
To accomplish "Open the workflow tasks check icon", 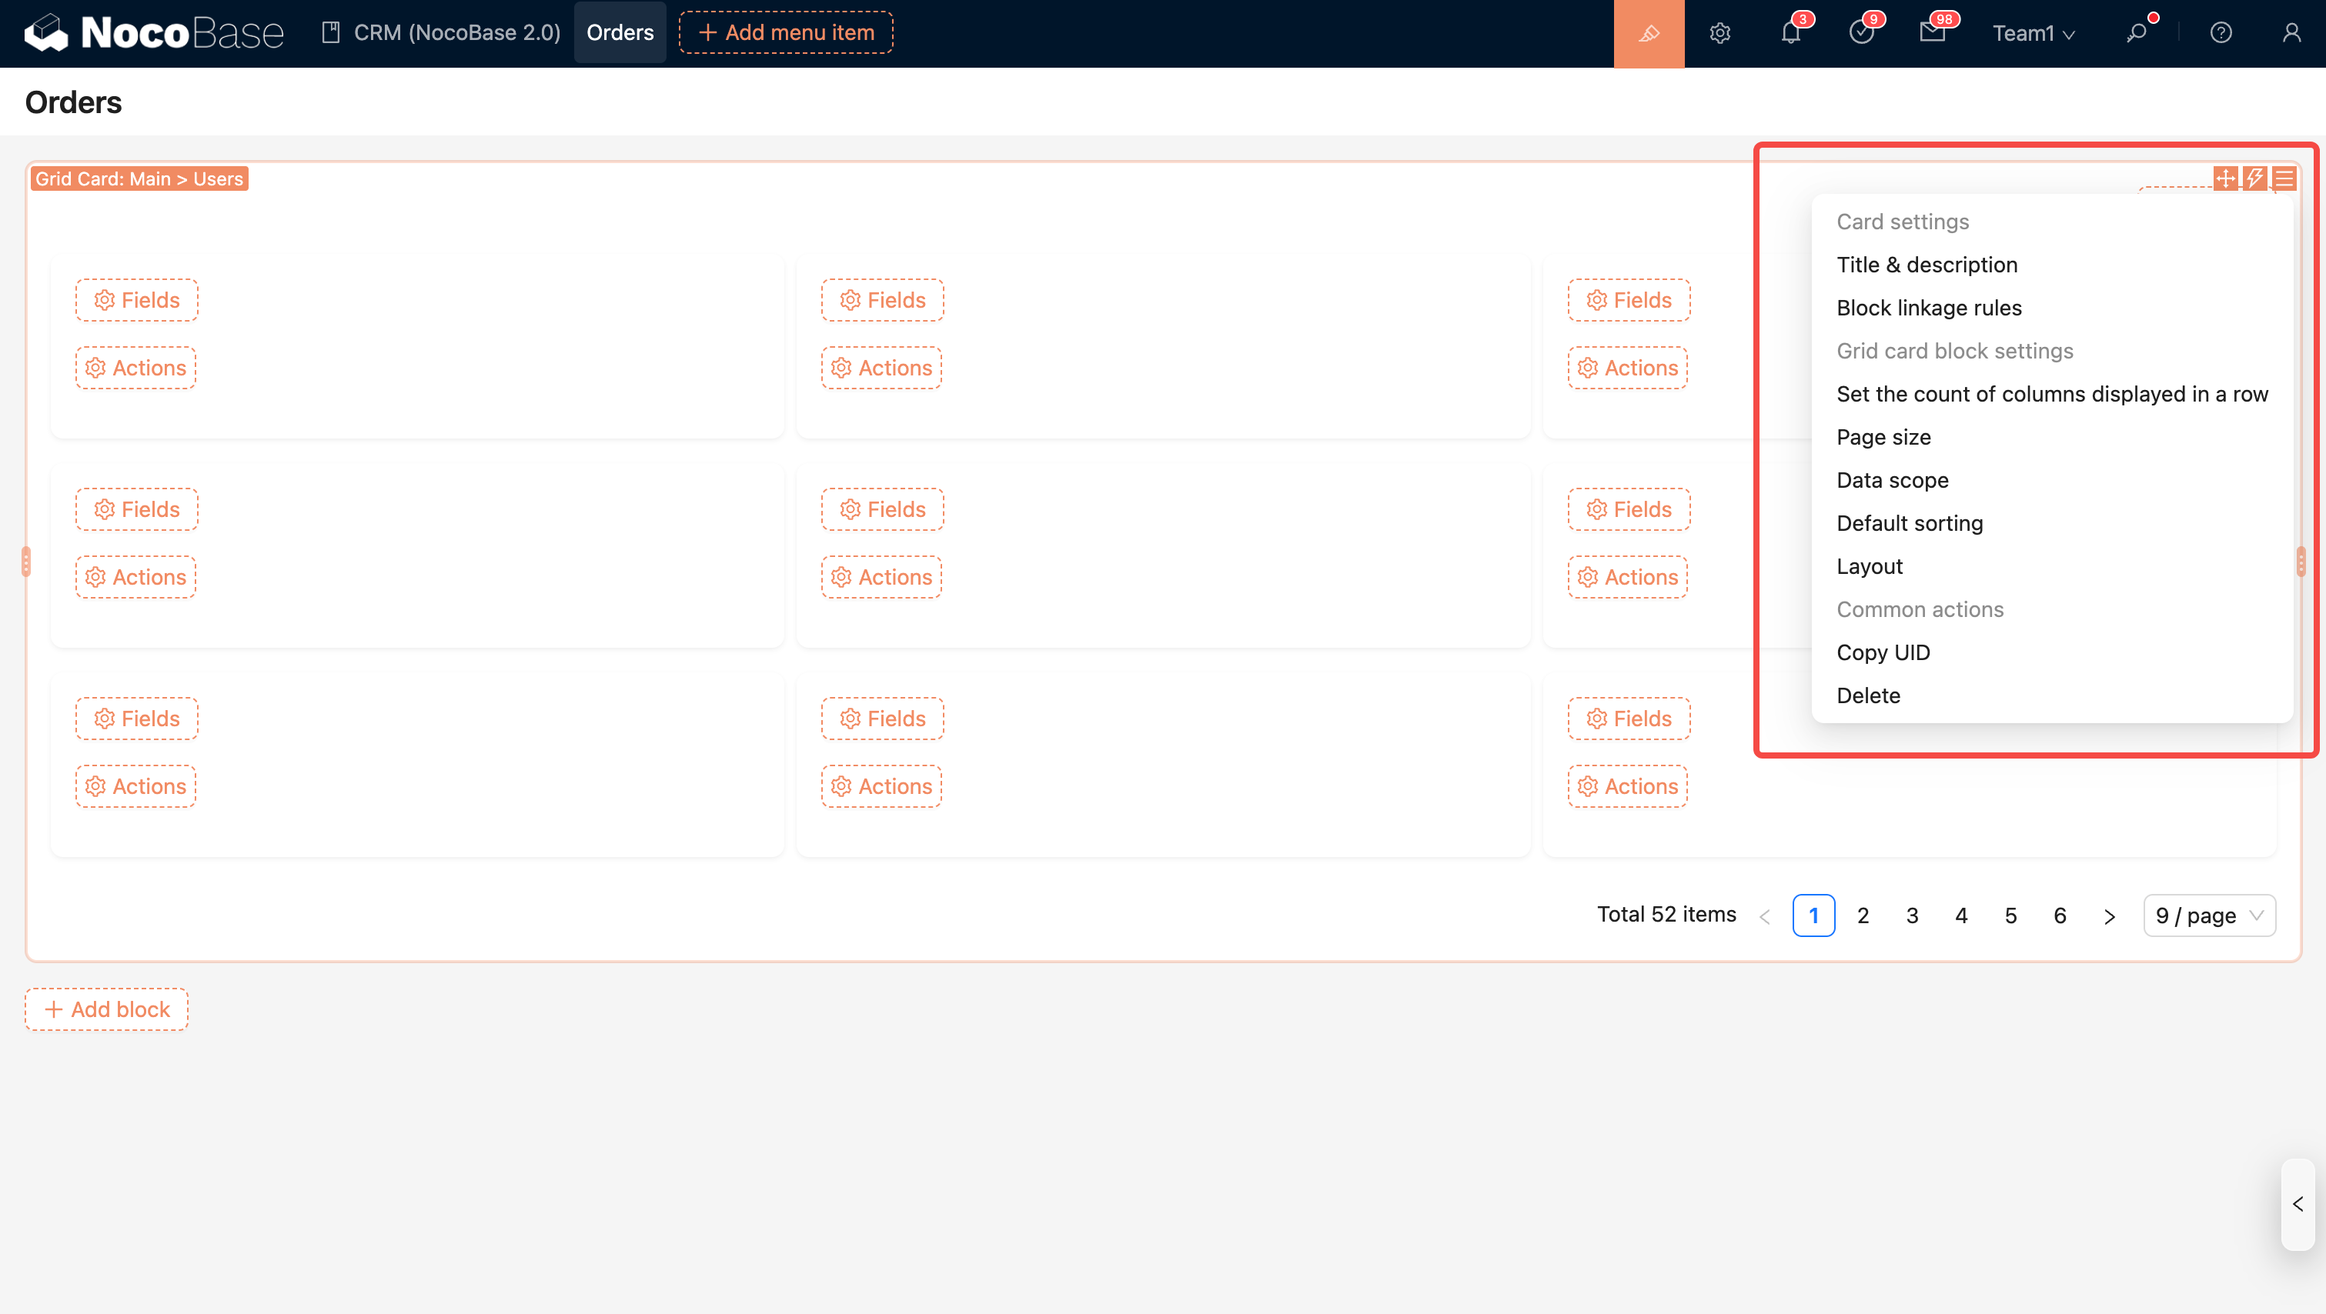I will pos(1861,33).
